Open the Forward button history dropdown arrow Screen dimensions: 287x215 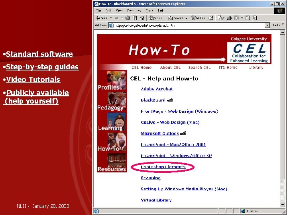pos(122,18)
